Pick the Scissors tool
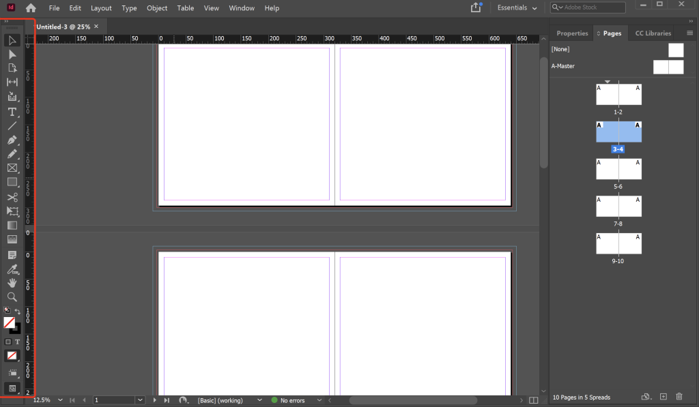This screenshot has height=407, width=699. coord(12,197)
